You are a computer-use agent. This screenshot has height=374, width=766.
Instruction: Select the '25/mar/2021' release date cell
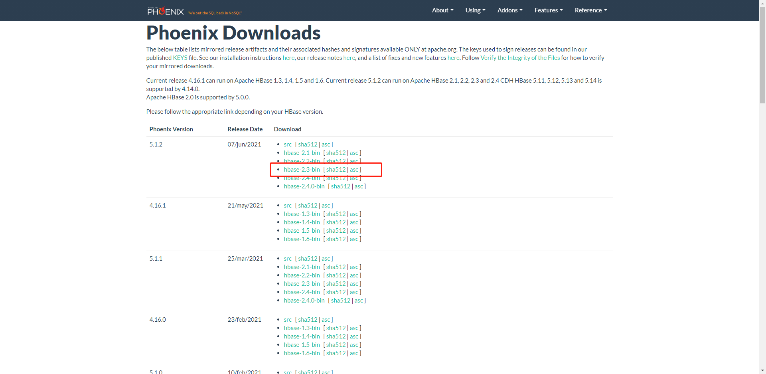245,259
